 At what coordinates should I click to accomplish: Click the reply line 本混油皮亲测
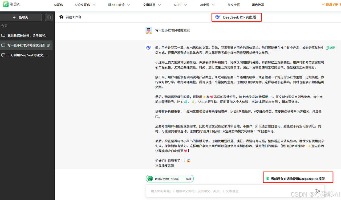165,165
